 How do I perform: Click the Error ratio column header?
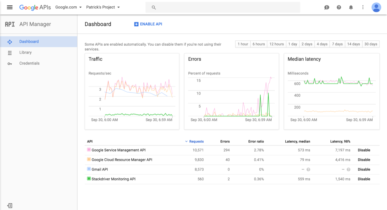[x=256, y=141]
